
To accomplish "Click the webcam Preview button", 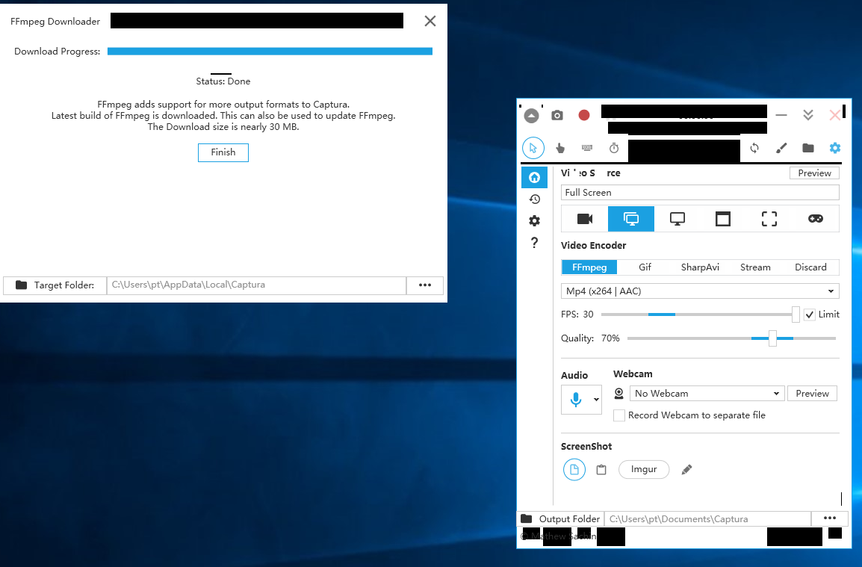I will 812,393.
